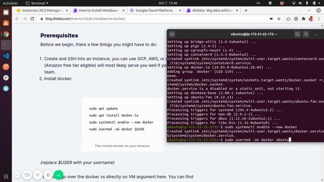Open the Terminal hamburger menu

[x=306, y=34]
